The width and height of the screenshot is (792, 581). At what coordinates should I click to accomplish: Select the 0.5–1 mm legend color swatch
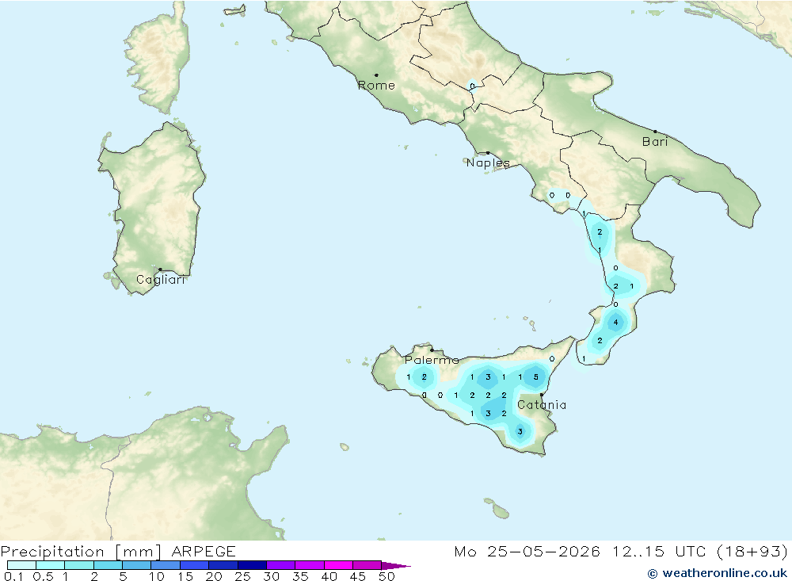[x=51, y=565]
